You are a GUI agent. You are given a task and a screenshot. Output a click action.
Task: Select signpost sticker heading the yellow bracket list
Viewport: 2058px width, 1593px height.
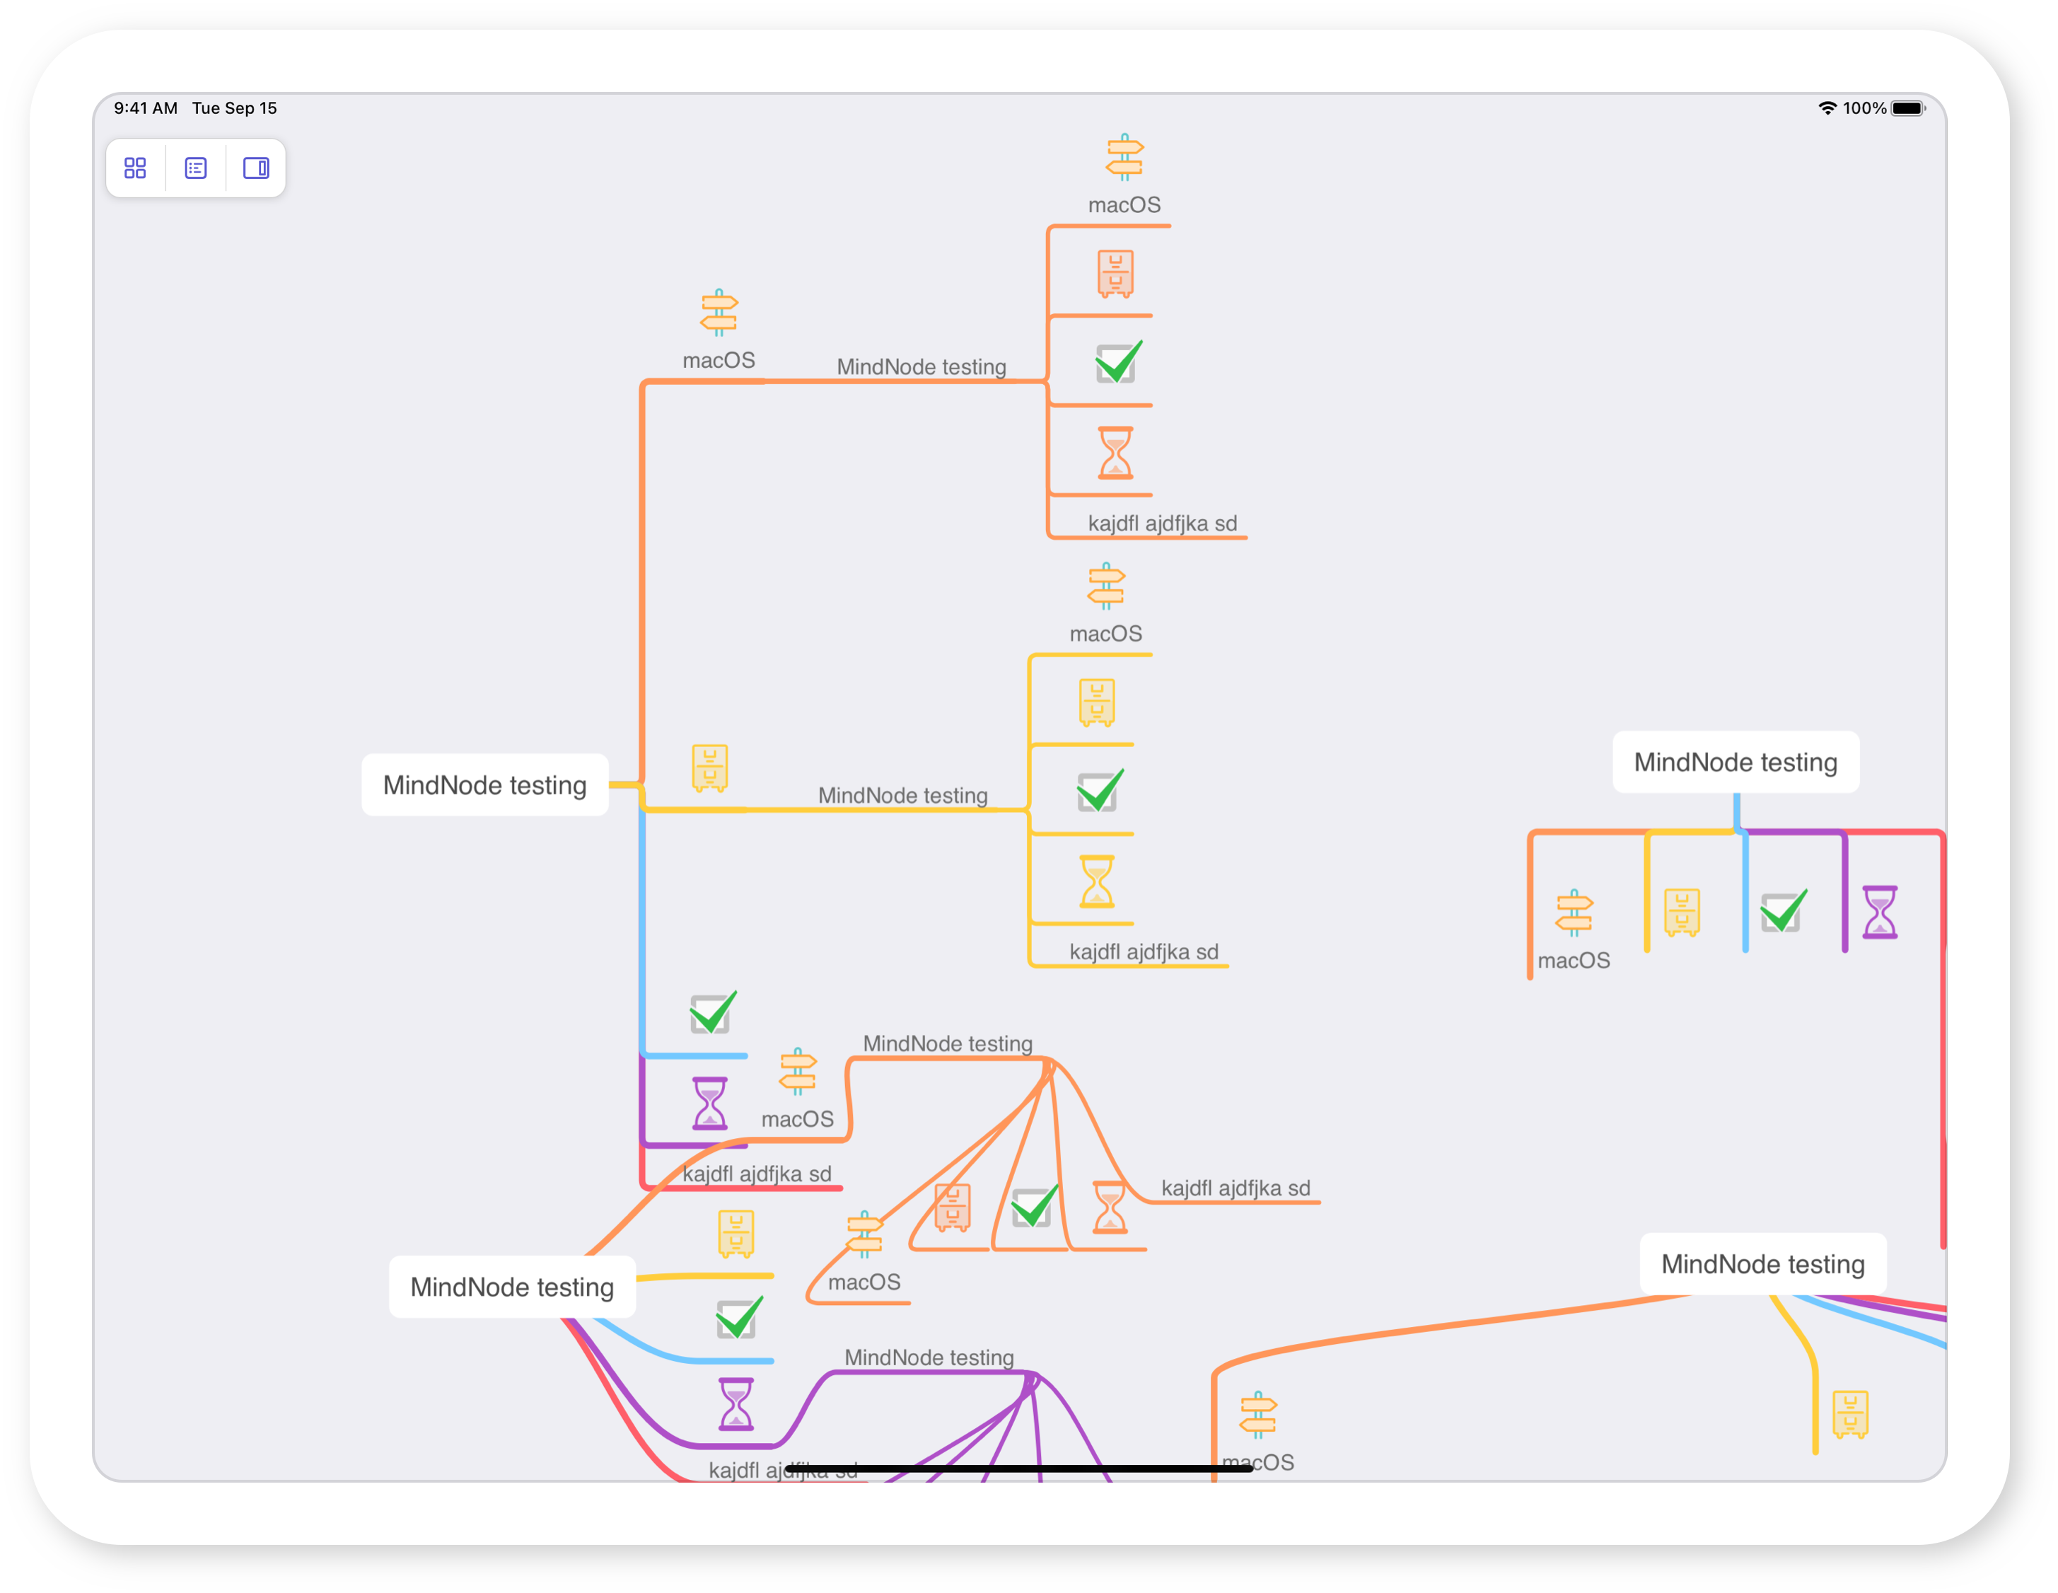point(1105,586)
